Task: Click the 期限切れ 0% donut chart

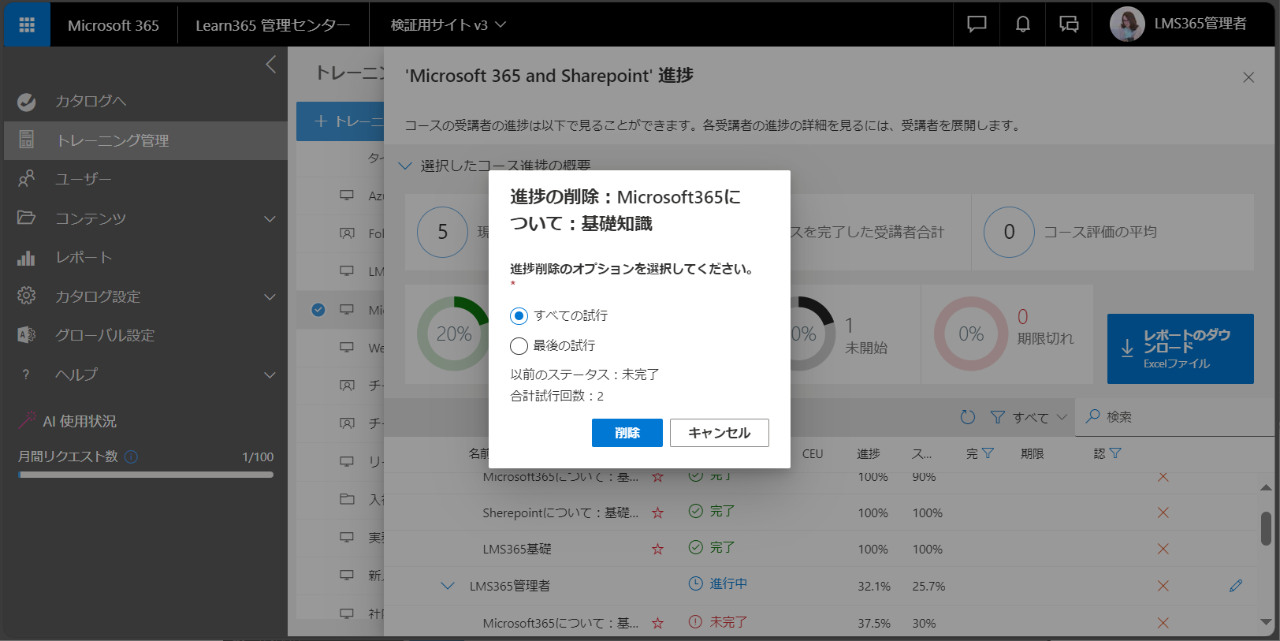Action: (x=971, y=334)
